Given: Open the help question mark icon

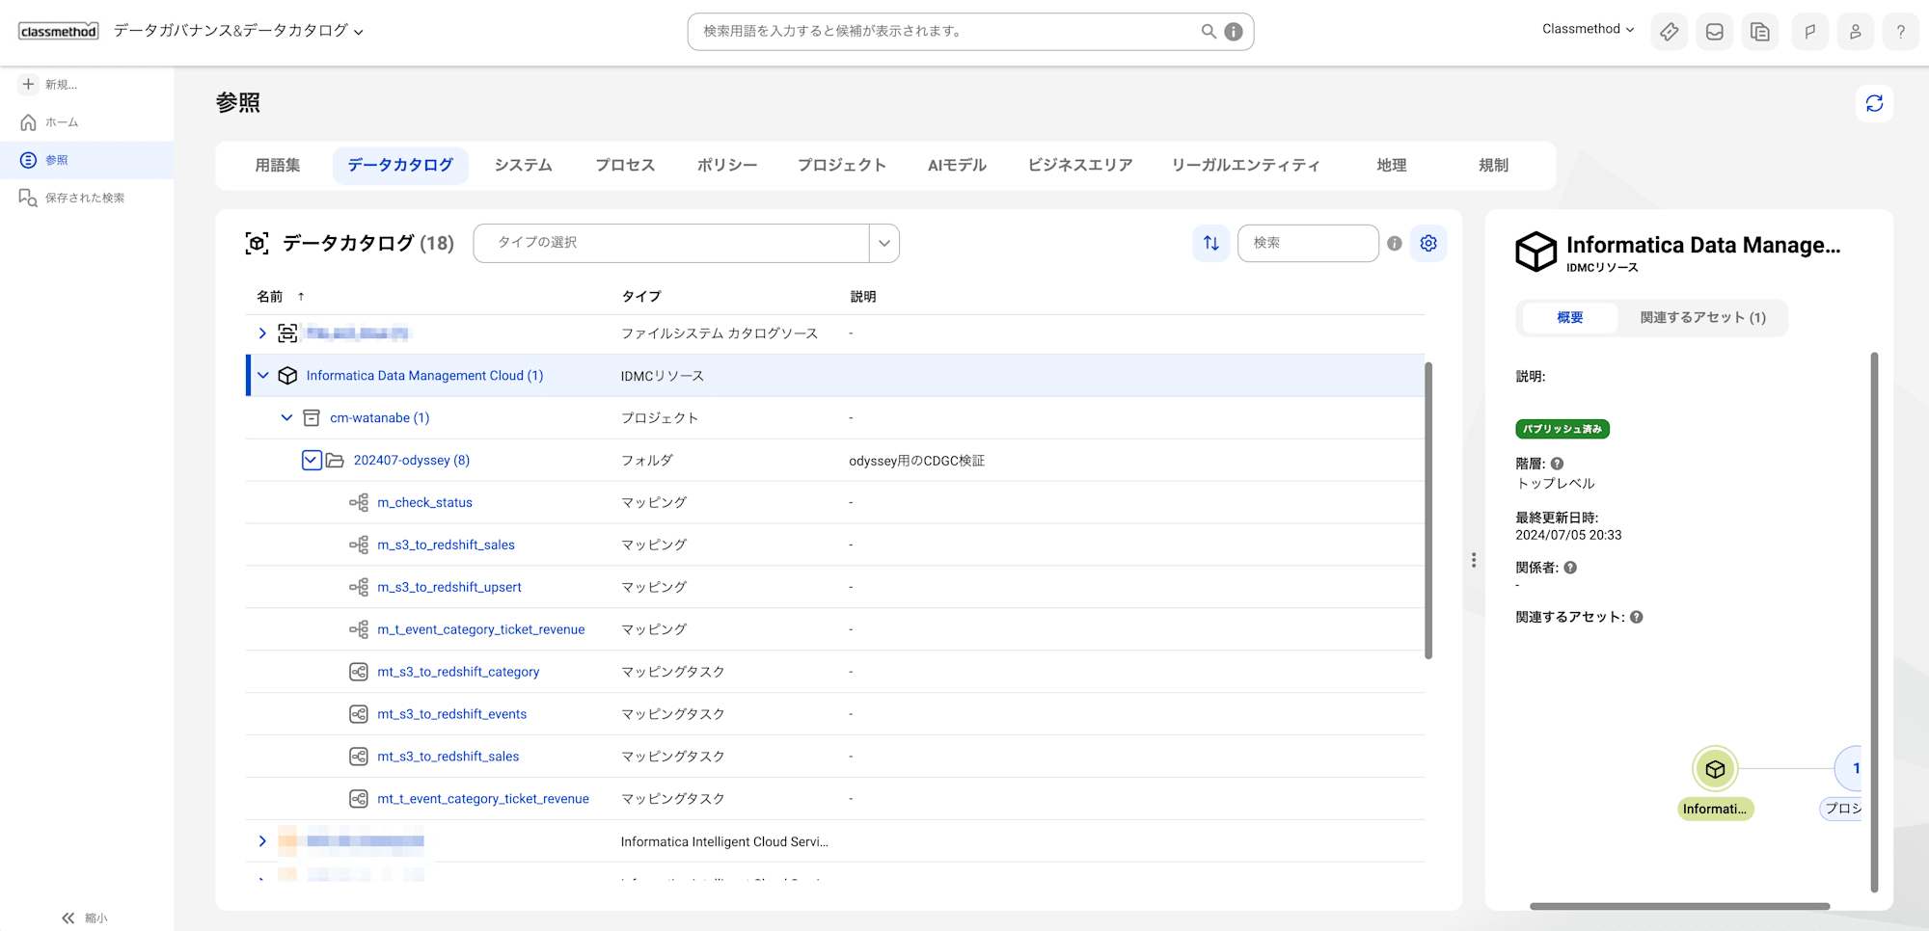Looking at the screenshot, I should click(1900, 32).
